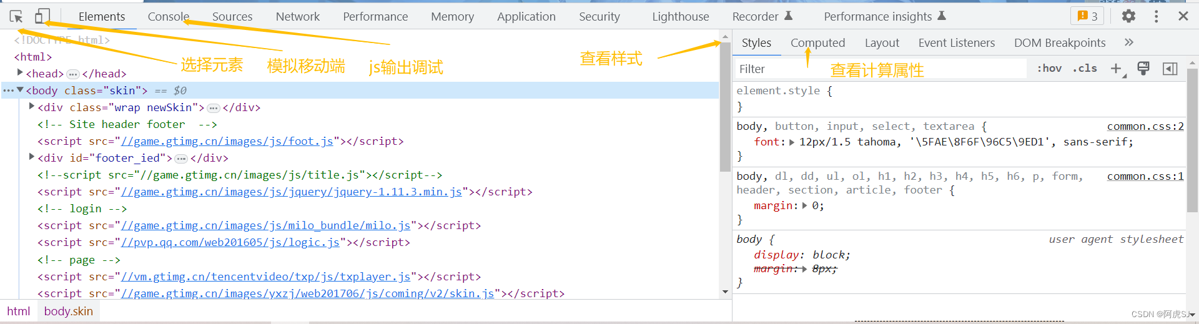Image resolution: width=1199 pixels, height=324 pixels.
Task: Click the element.style rule block
Action: pos(959,99)
